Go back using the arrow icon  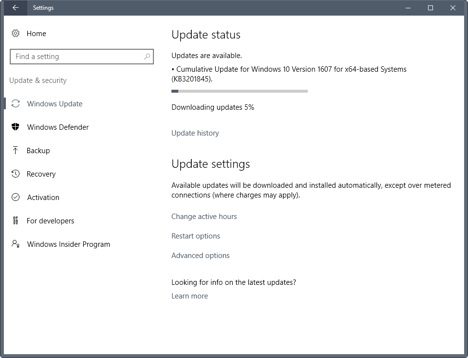pos(16,8)
